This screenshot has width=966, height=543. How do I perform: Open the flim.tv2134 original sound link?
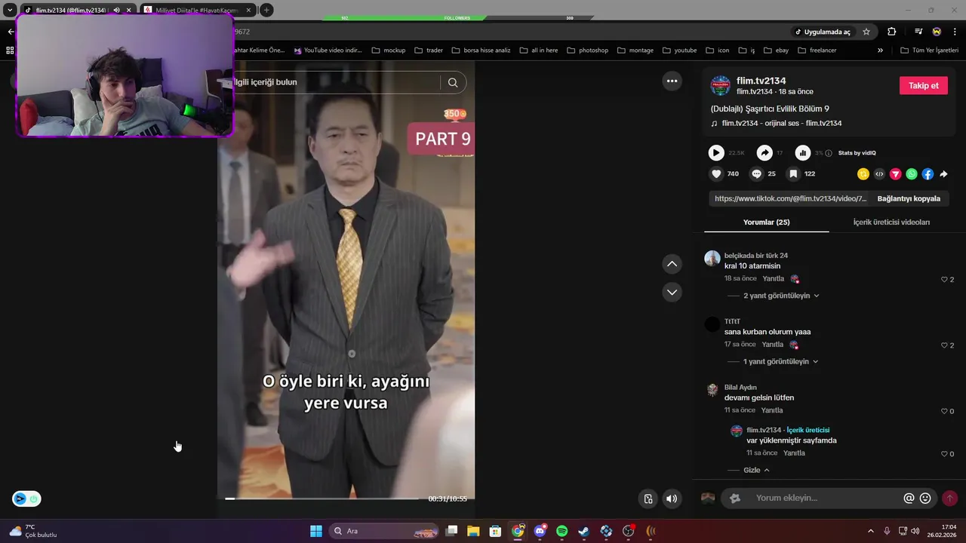[781, 123]
